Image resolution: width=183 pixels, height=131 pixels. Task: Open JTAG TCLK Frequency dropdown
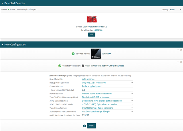pyautogui.click(x=107, y=97)
